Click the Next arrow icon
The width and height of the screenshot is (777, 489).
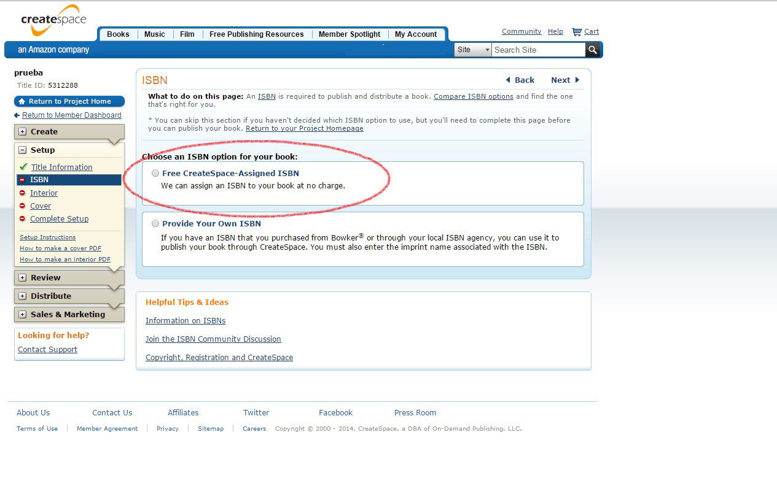coord(577,80)
